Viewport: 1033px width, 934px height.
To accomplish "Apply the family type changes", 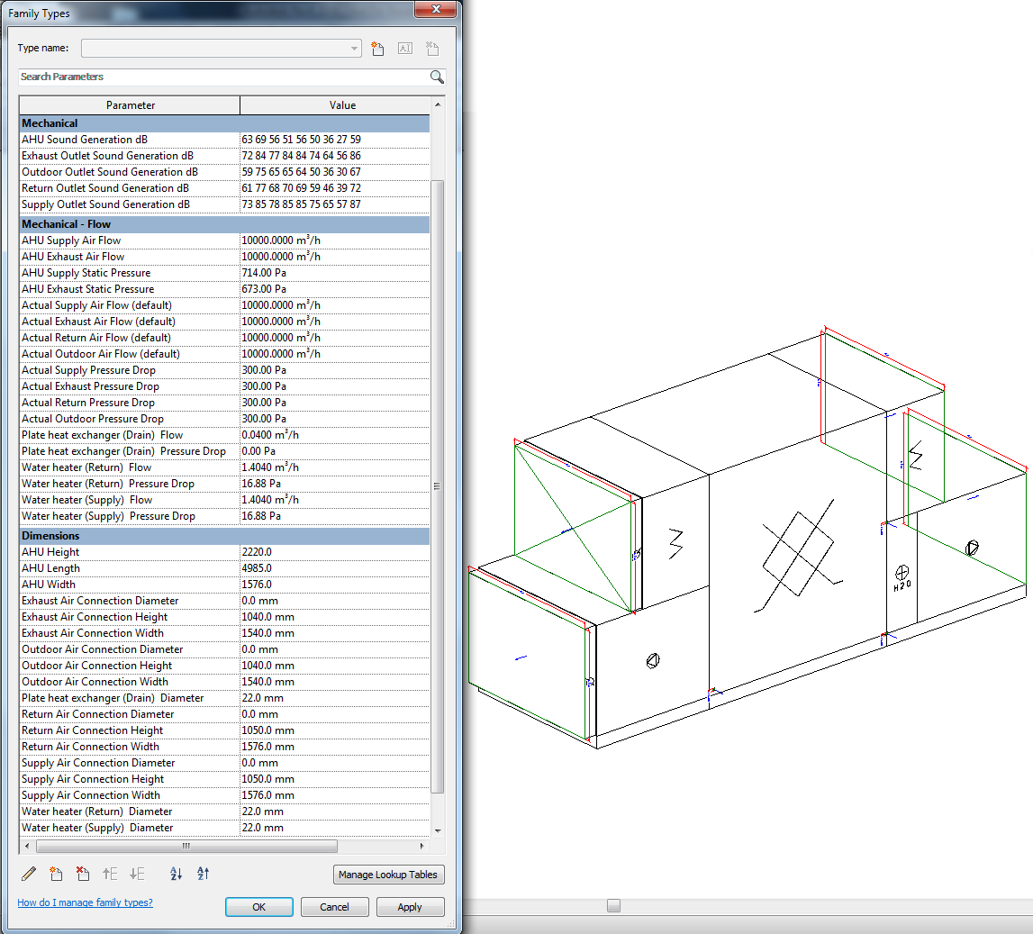I will tap(410, 906).
